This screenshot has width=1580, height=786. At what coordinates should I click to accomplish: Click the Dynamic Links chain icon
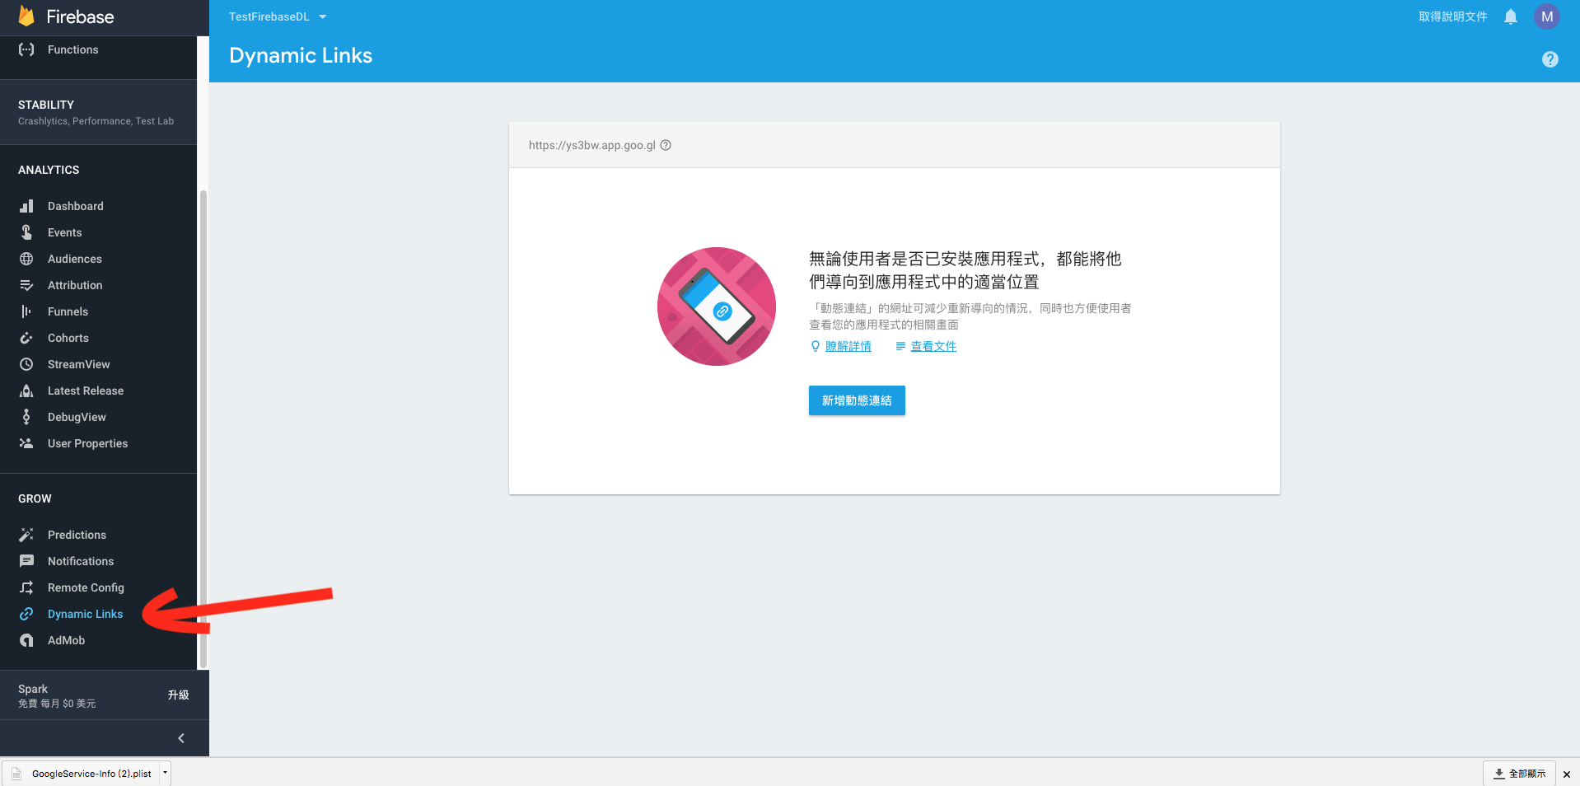[26, 614]
